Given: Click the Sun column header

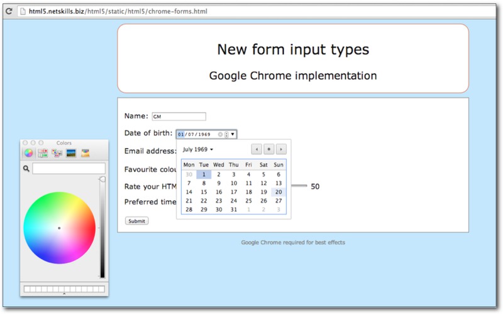Looking at the screenshot, I should point(279,165).
